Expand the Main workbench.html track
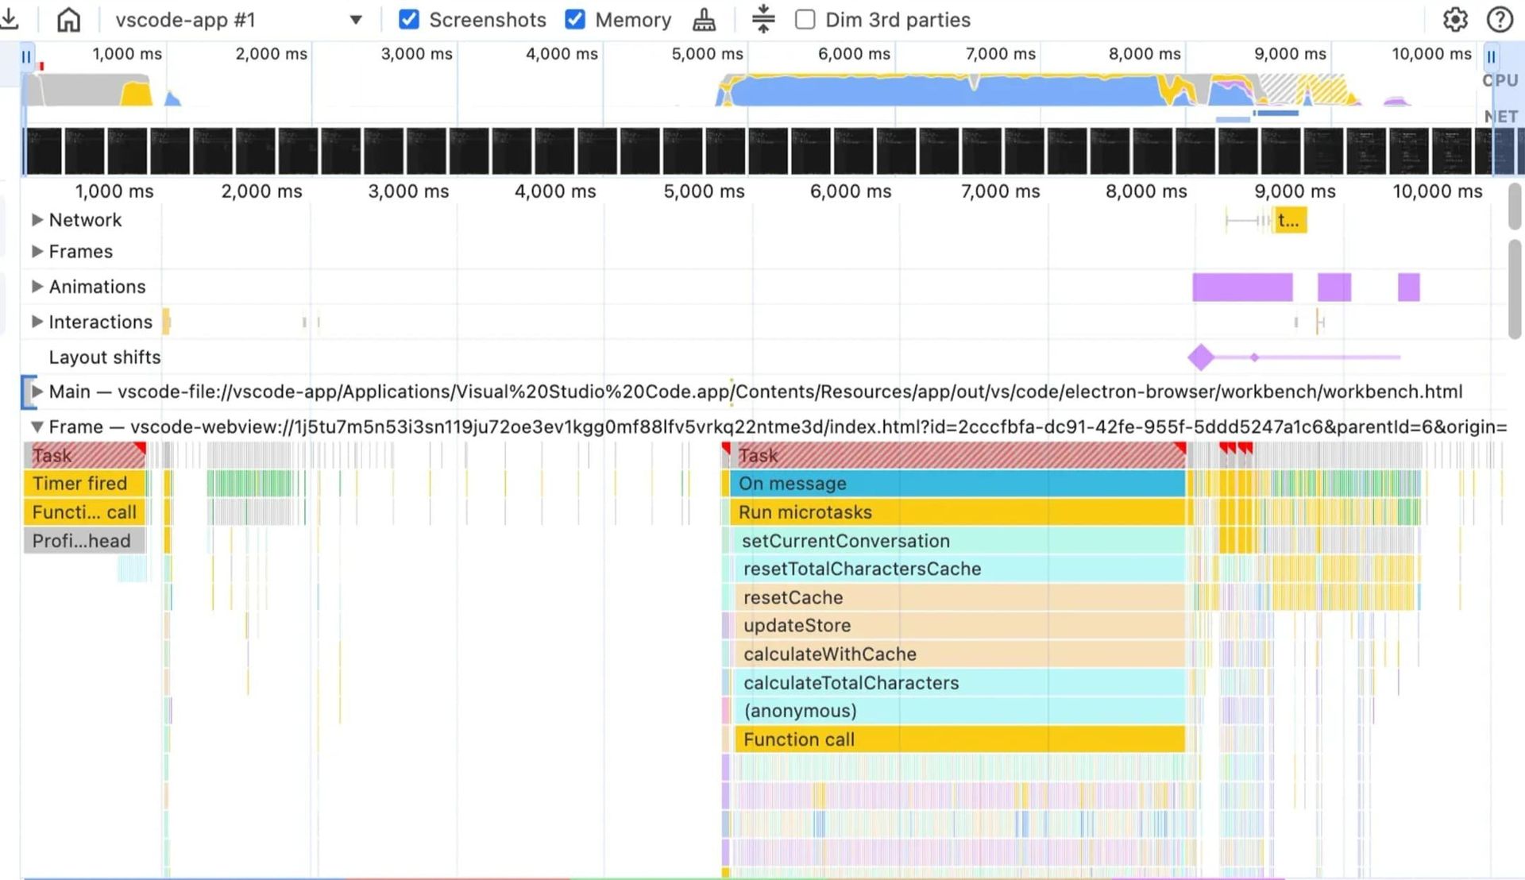The width and height of the screenshot is (1525, 880). [37, 392]
